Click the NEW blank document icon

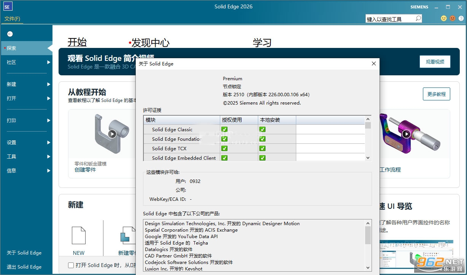79,235
